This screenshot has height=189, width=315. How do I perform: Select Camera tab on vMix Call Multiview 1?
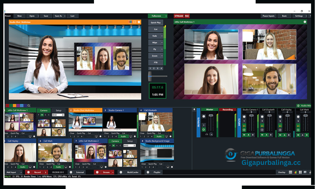point(44,111)
